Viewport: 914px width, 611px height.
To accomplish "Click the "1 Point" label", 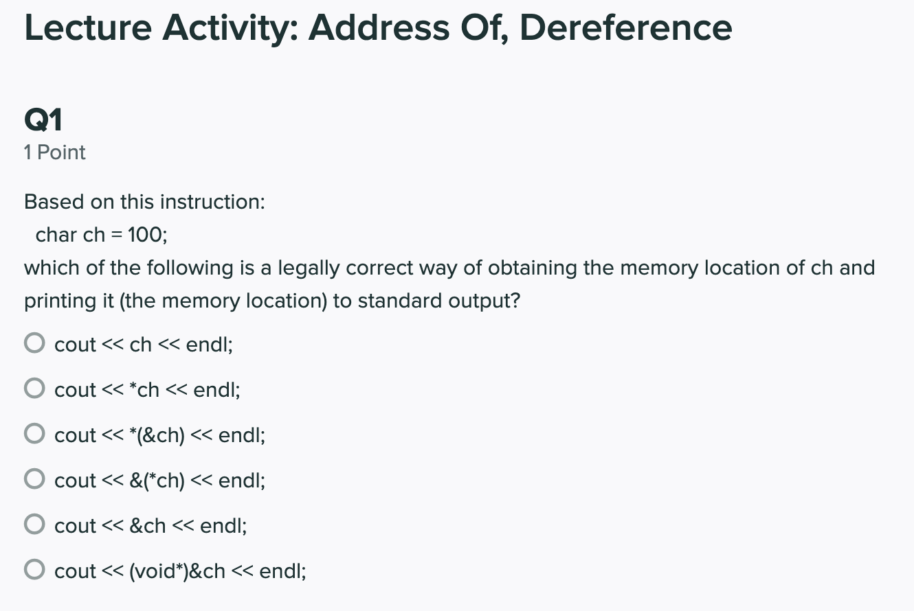I will click(x=54, y=152).
